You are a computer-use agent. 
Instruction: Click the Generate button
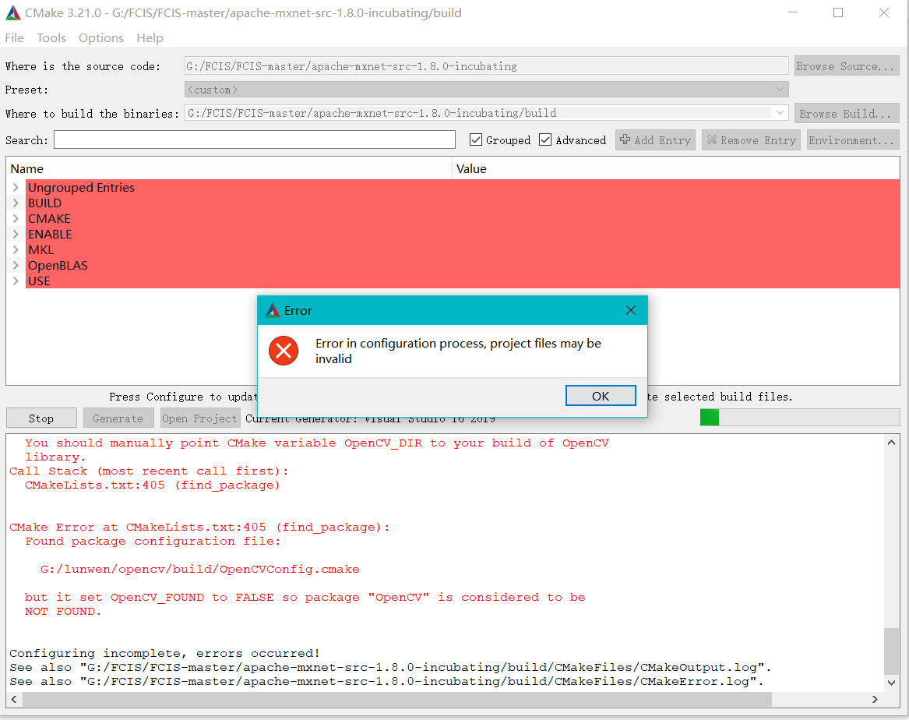(x=118, y=418)
